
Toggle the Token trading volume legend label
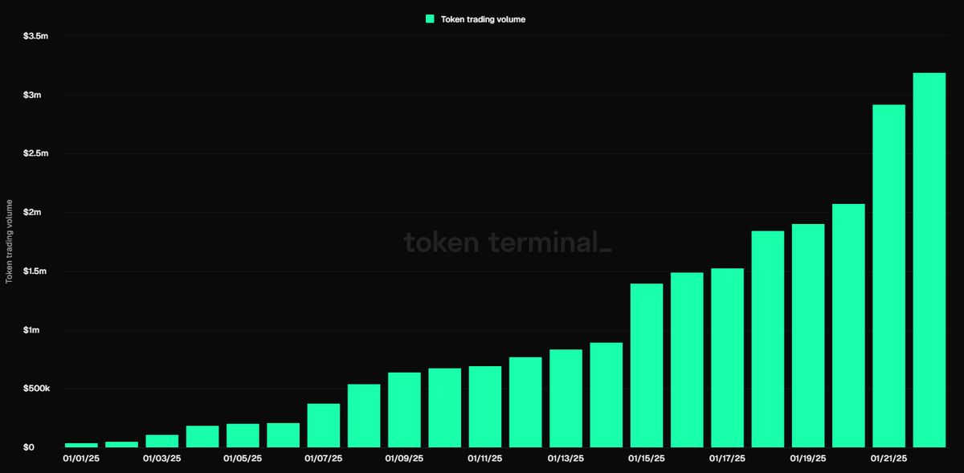point(483,18)
